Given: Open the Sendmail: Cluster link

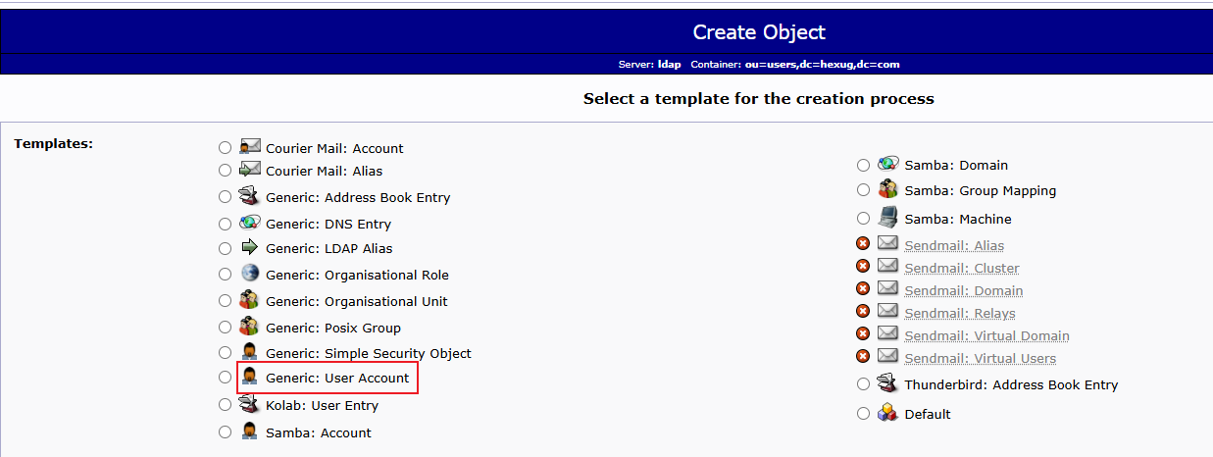Looking at the screenshot, I should (x=962, y=268).
